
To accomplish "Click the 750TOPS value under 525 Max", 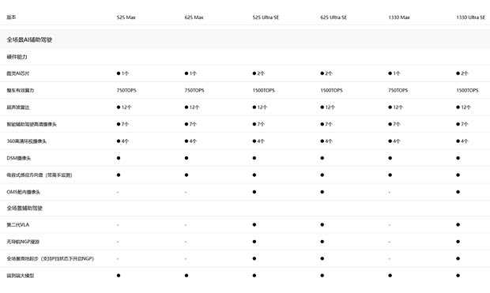I will click(126, 90).
